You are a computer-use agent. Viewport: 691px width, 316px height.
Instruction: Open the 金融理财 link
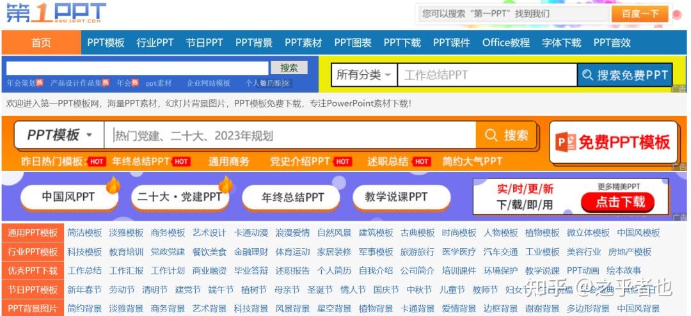(x=251, y=251)
